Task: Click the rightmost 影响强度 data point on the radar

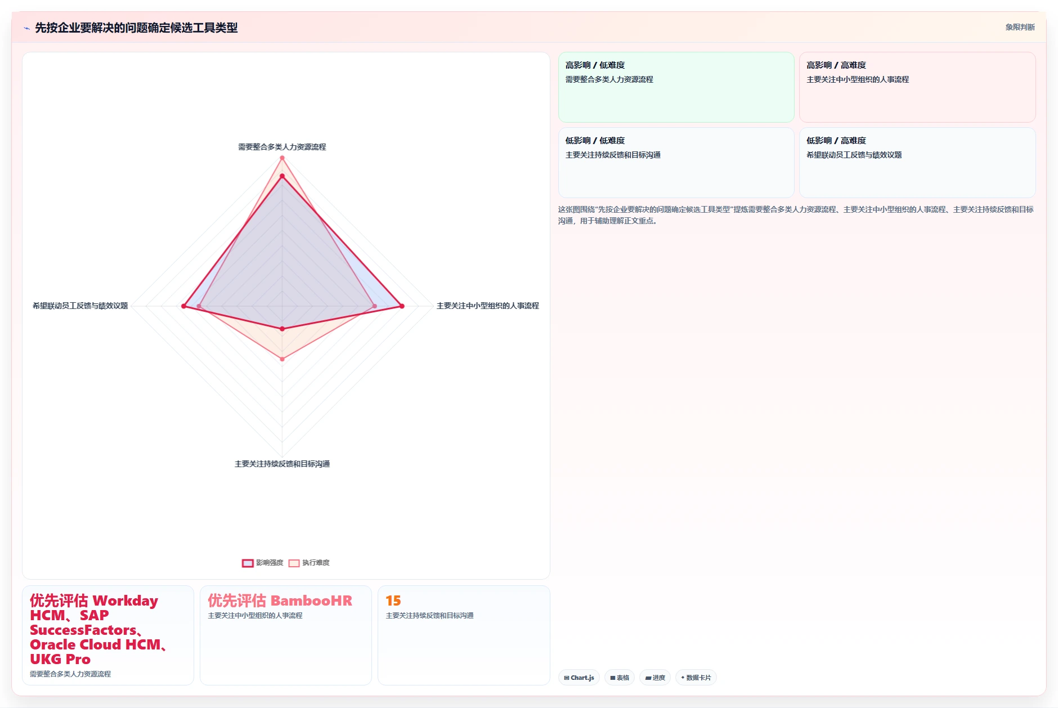Action: 402,306
